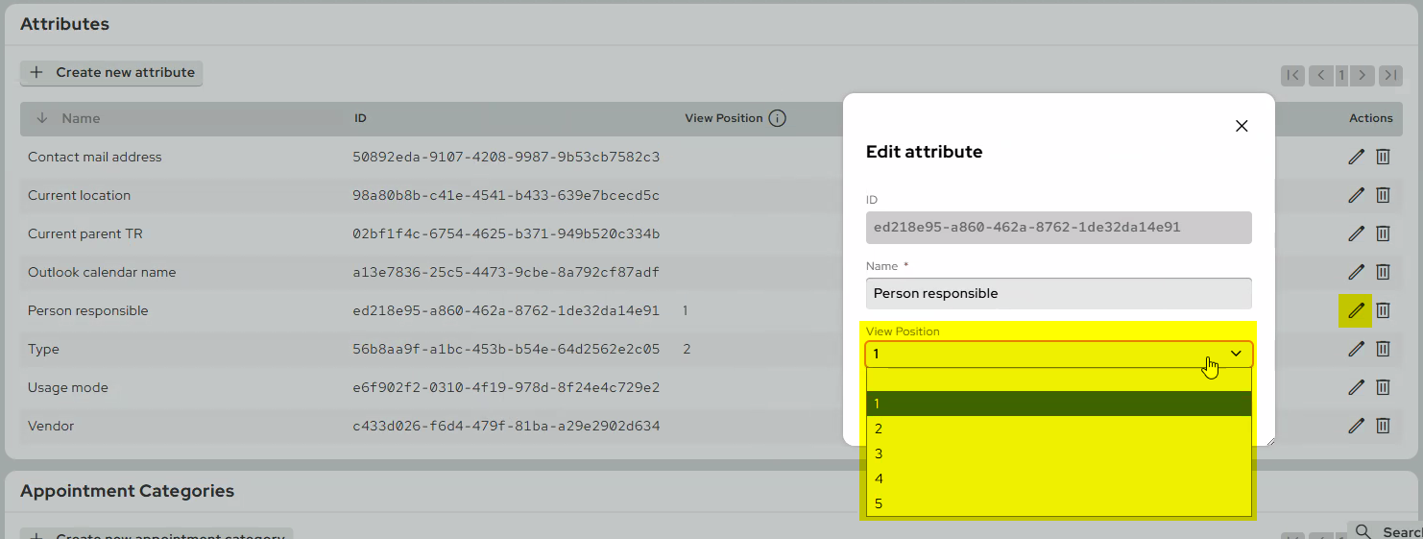Image resolution: width=1423 pixels, height=539 pixels.
Task: Jump to last attributes page
Action: (x=1390, y=75)
